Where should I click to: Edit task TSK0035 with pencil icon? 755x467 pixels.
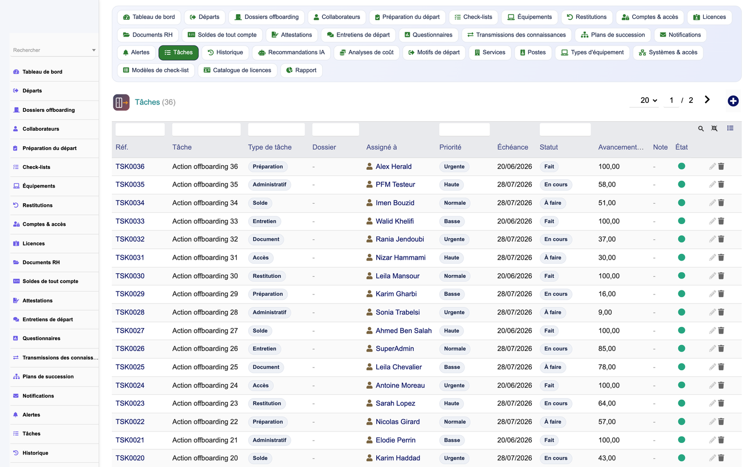(x=712, y=184)
